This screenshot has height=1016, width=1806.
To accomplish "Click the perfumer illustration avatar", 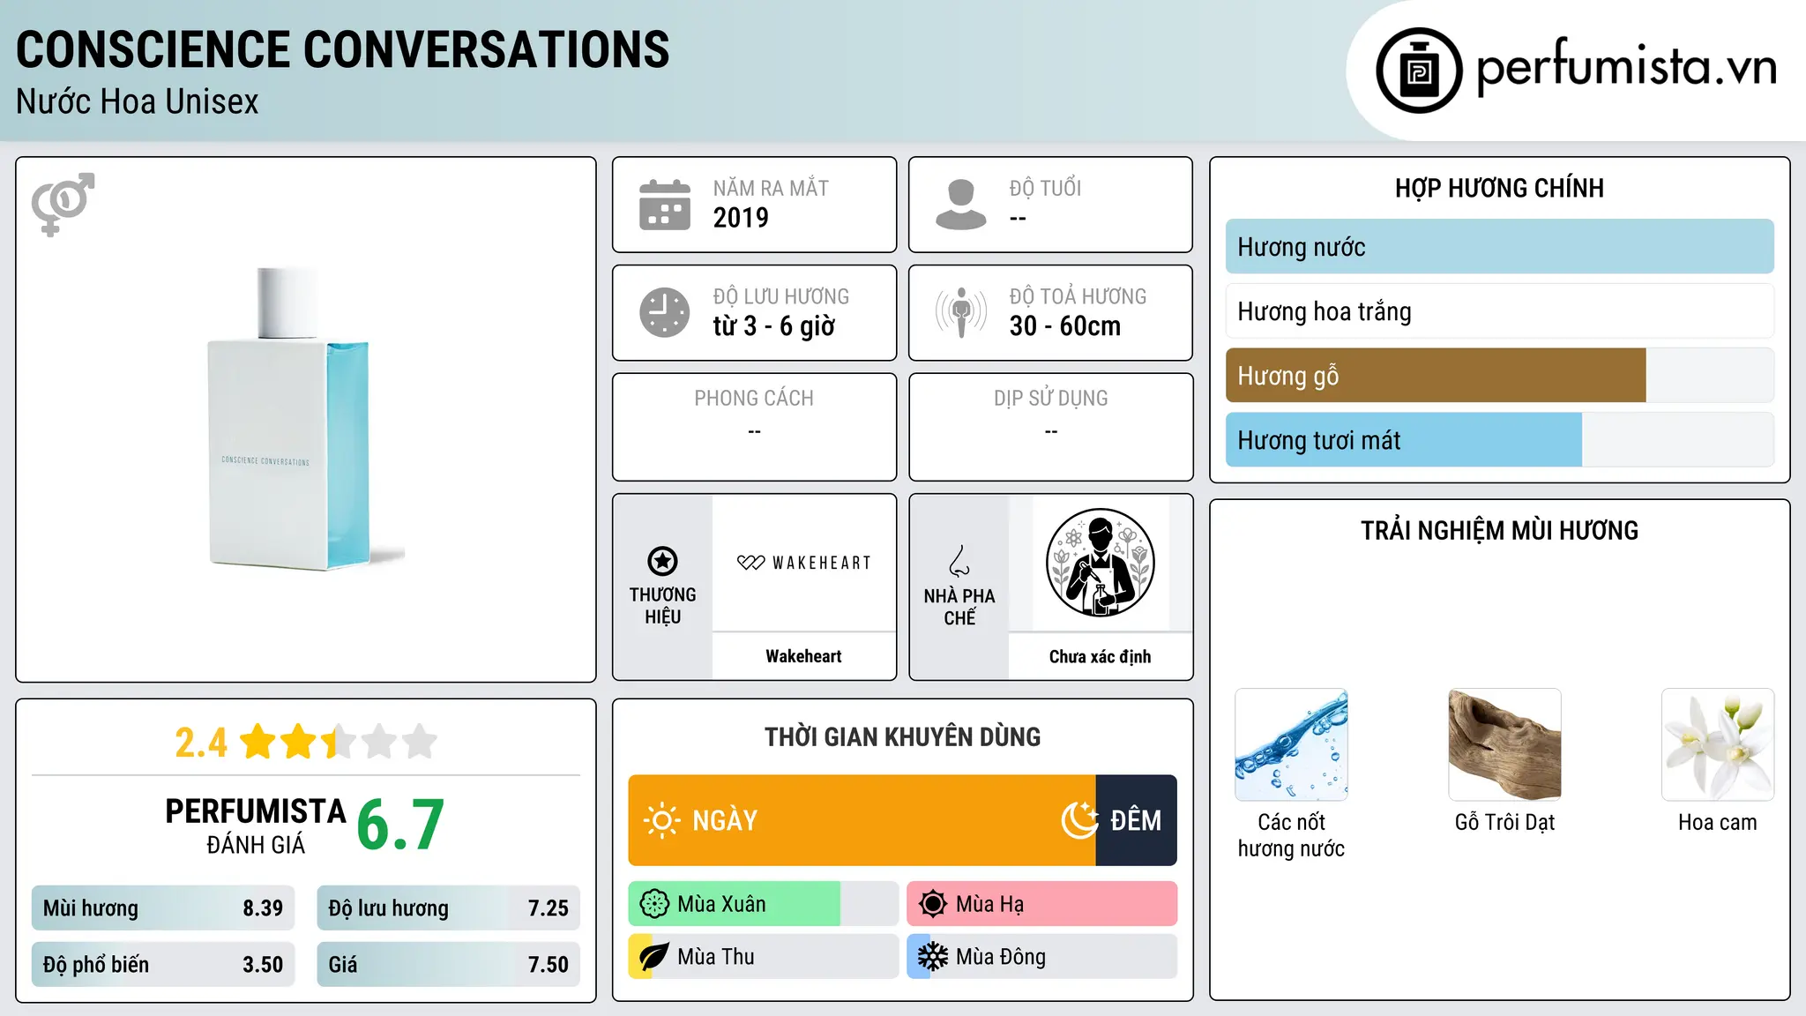I will point(1100,563).
